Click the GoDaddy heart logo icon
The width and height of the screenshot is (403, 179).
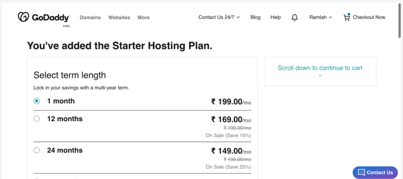[24, 17]
